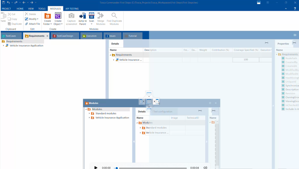Click Jump to Parent
299x169 pixels.
point(83,19)
